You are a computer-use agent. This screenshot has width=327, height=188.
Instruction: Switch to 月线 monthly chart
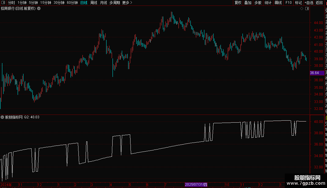click(x=103, y=3)
